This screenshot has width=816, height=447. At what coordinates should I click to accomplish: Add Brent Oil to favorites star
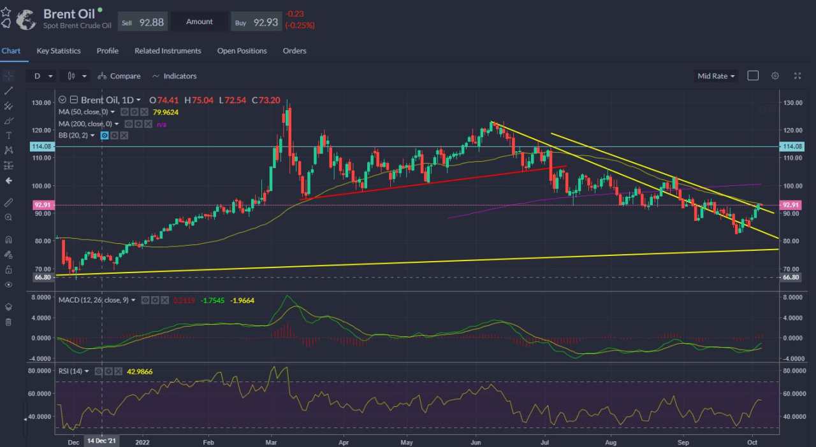pos(6,11)
